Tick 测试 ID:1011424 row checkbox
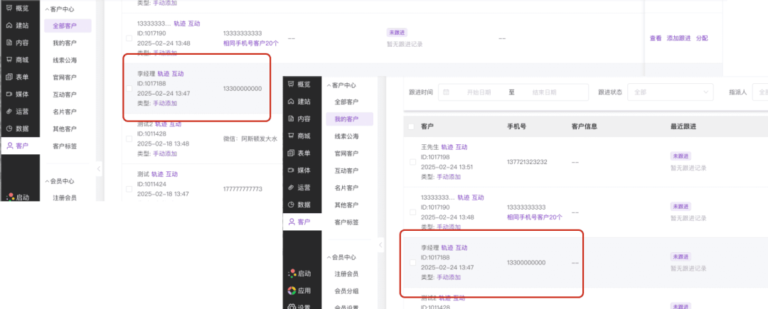768x309 pixels. pyautogui.click(x=129, y=189)
